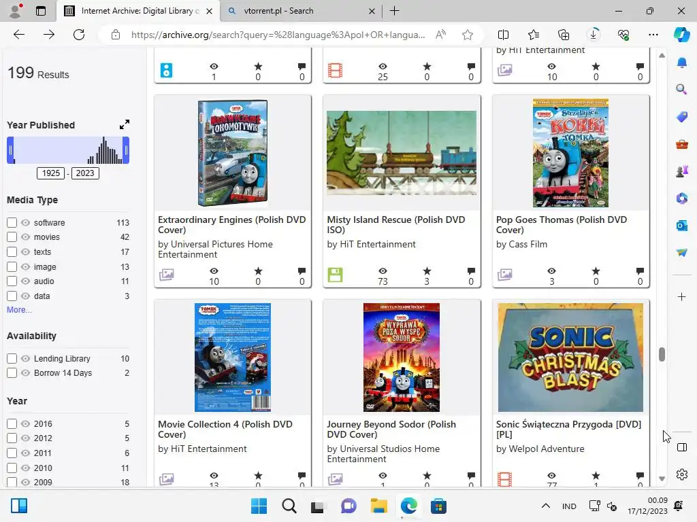Open Copilot in the sidebar

pos(681,35)
